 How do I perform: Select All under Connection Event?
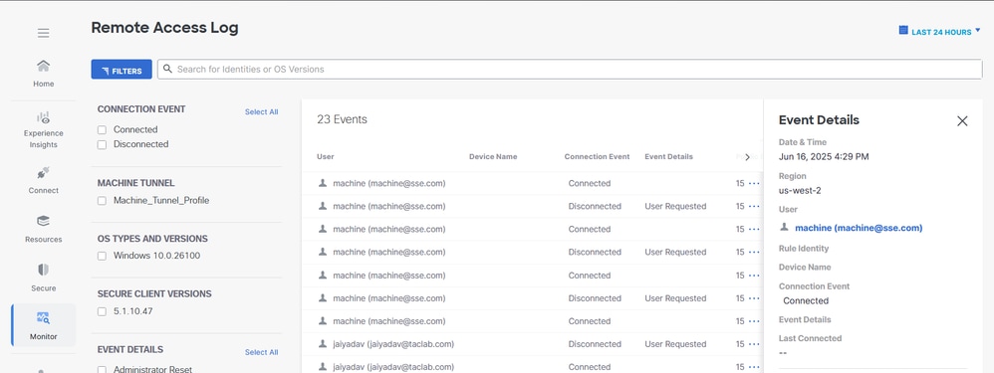tap(261, 112)
